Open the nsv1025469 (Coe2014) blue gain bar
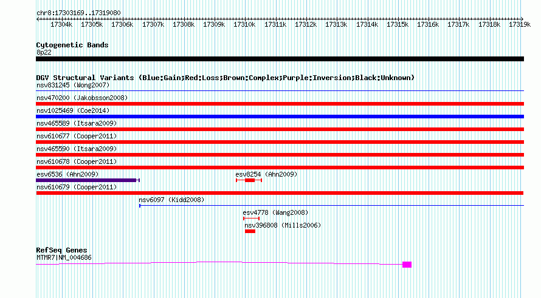541x298 pixels. 280,117
